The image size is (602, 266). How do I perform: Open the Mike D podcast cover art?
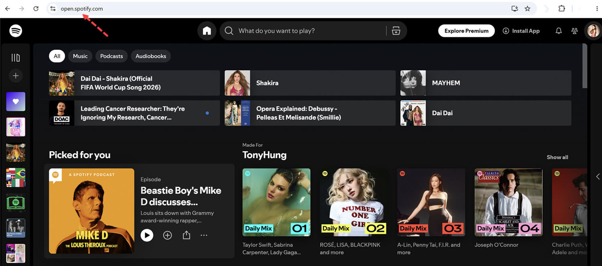click(x=92, y=211)
